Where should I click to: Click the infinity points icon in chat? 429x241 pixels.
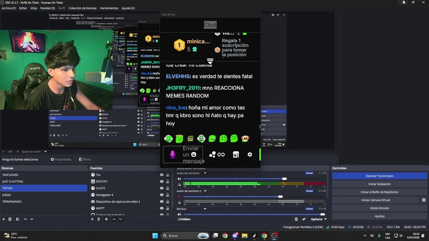[x=221, y=155]
